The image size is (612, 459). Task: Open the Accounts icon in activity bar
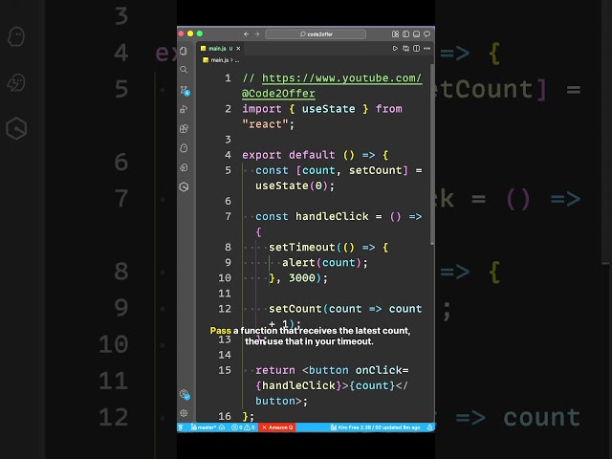point(185,394)
